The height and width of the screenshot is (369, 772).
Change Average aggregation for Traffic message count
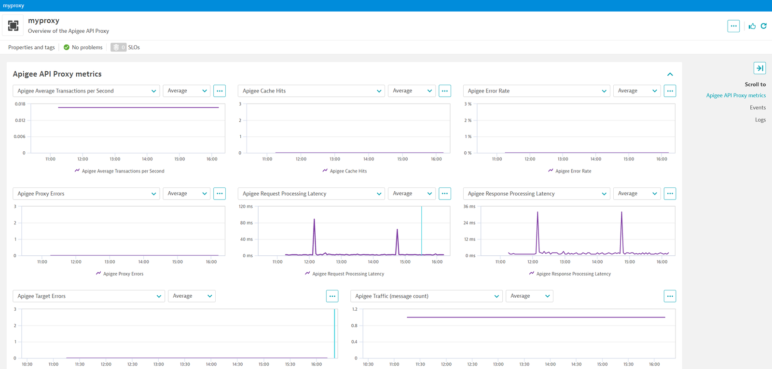point(529,296)
